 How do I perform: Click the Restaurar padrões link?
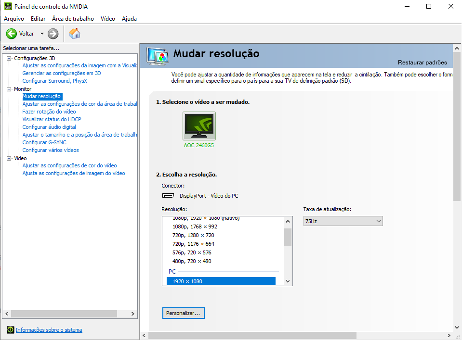coord(422,63)
